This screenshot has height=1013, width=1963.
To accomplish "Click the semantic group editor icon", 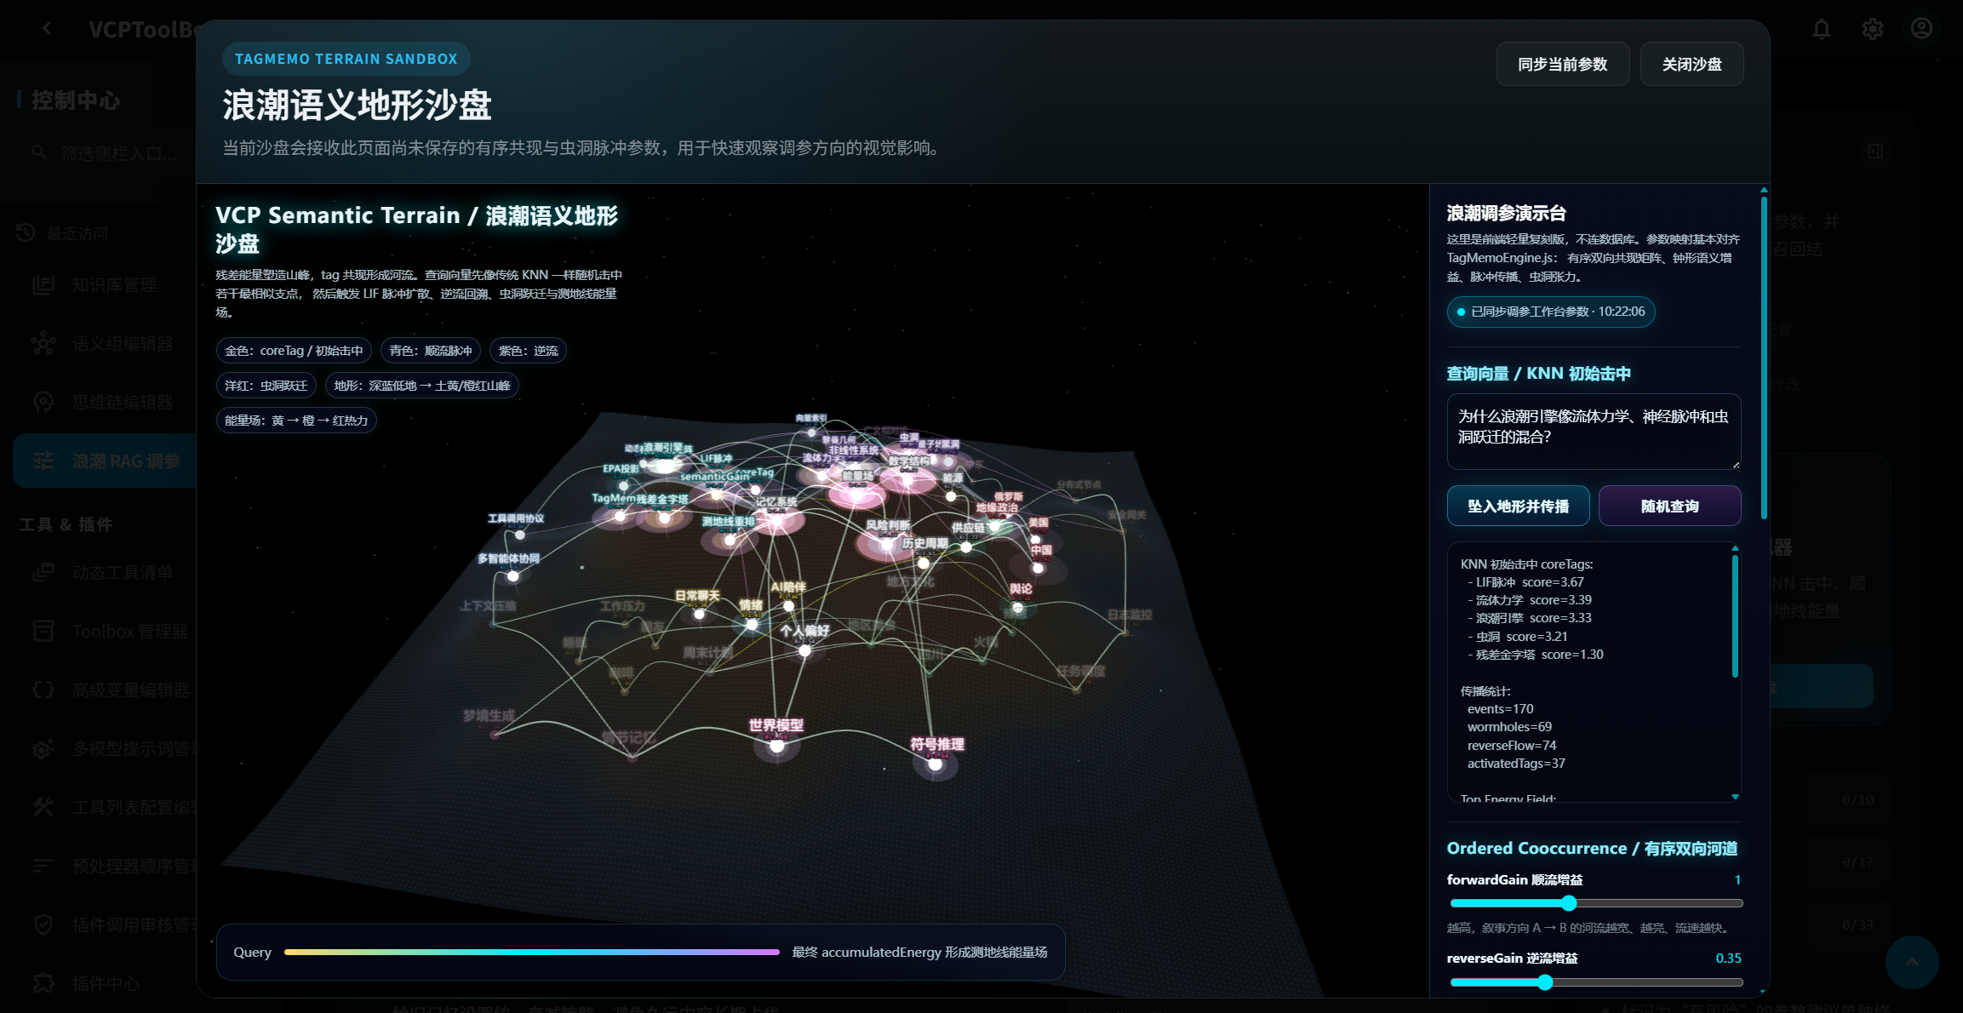I will (43, 344).
